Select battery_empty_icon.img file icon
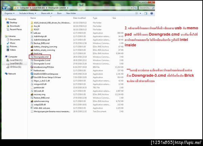 tap(32, 50)
